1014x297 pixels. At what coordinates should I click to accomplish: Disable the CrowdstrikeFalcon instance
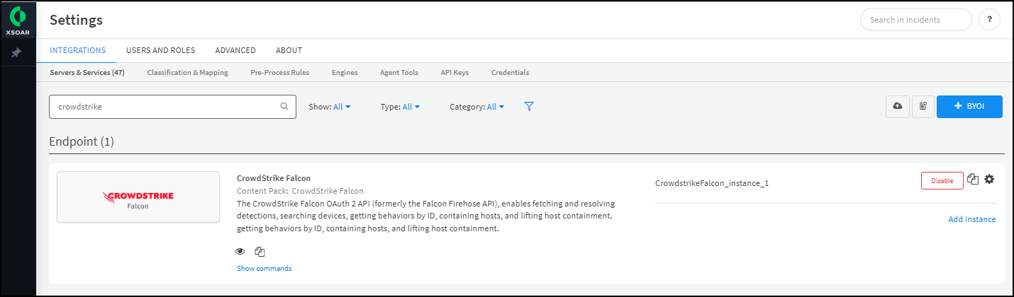[942, 180]
